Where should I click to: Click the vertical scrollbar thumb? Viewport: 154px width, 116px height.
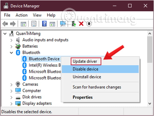point(150,49)
